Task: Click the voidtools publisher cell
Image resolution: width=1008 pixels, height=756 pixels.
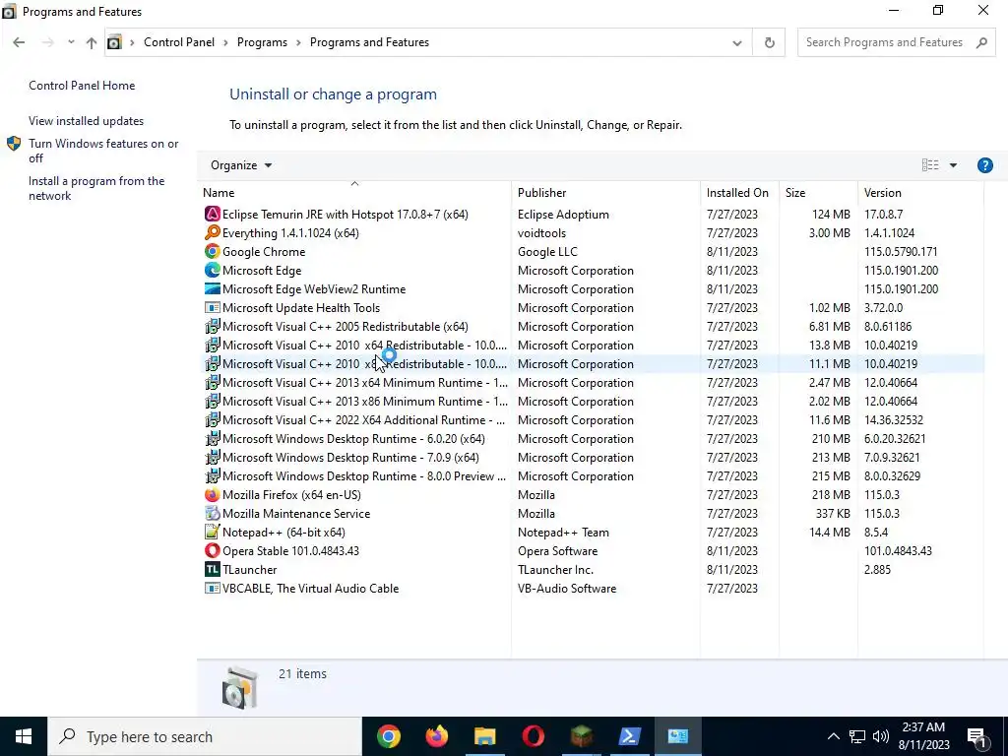Action: [x=542, y=232]
